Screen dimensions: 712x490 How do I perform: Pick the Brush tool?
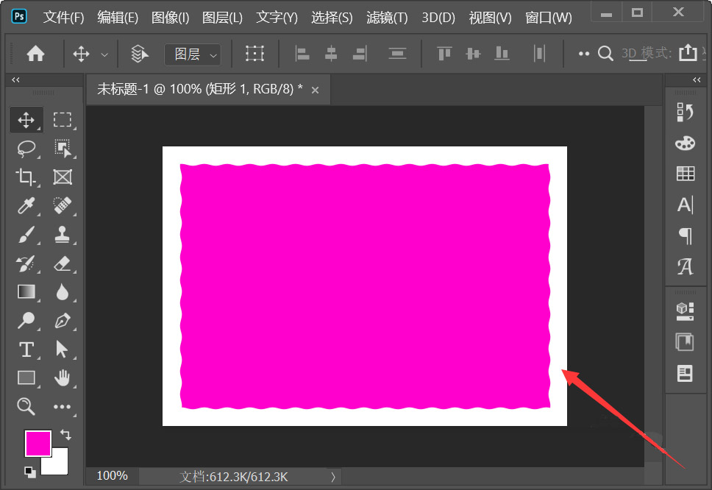26,234
